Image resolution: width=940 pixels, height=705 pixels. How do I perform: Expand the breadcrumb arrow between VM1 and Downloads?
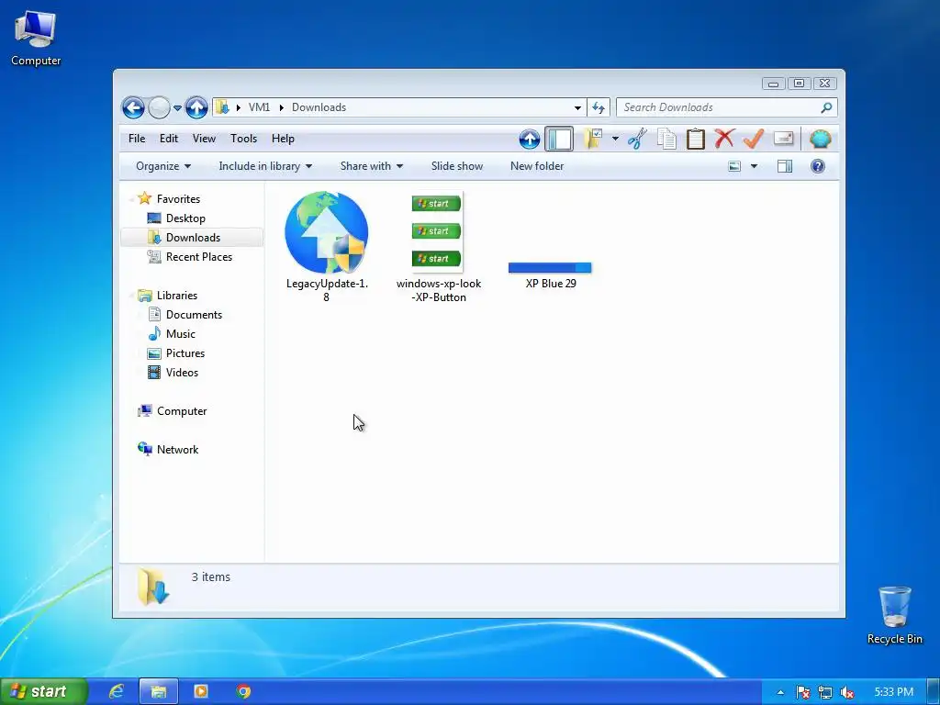tap(281, 108)
